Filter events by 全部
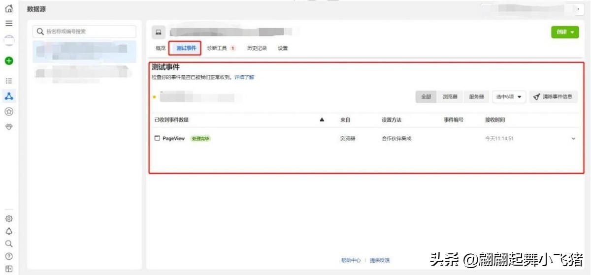Image resolution: width=591 pixels, height=275 pixels. (x=426, y=97)
